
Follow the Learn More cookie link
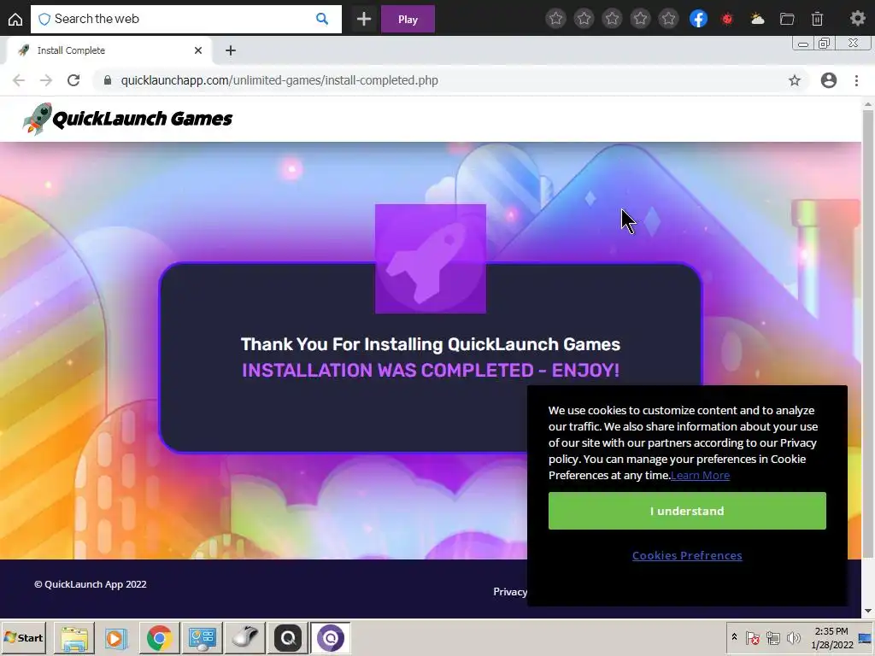[700, 475]
